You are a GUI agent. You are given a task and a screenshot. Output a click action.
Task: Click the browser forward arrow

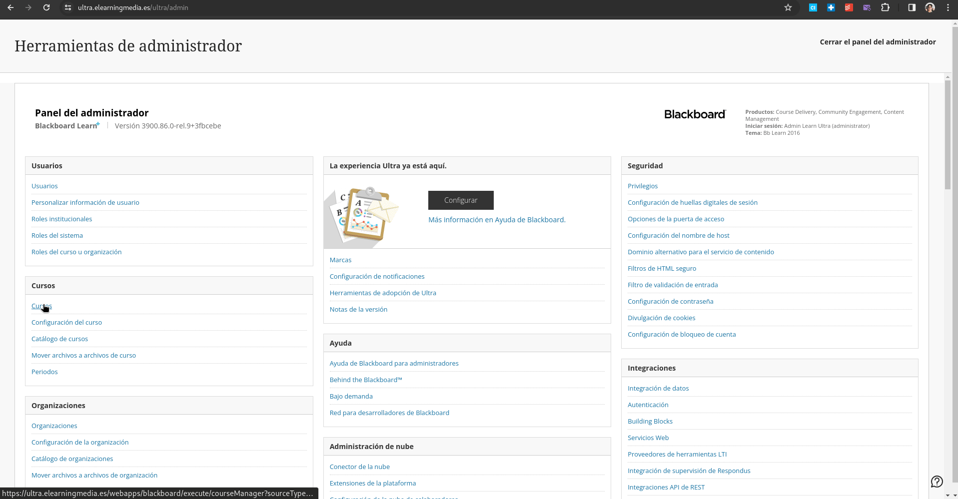(28, 7)
